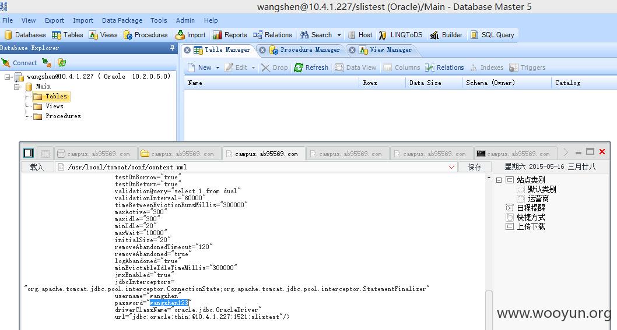Open the Data Package menu
Screen dimensions: 617x330
122,20
